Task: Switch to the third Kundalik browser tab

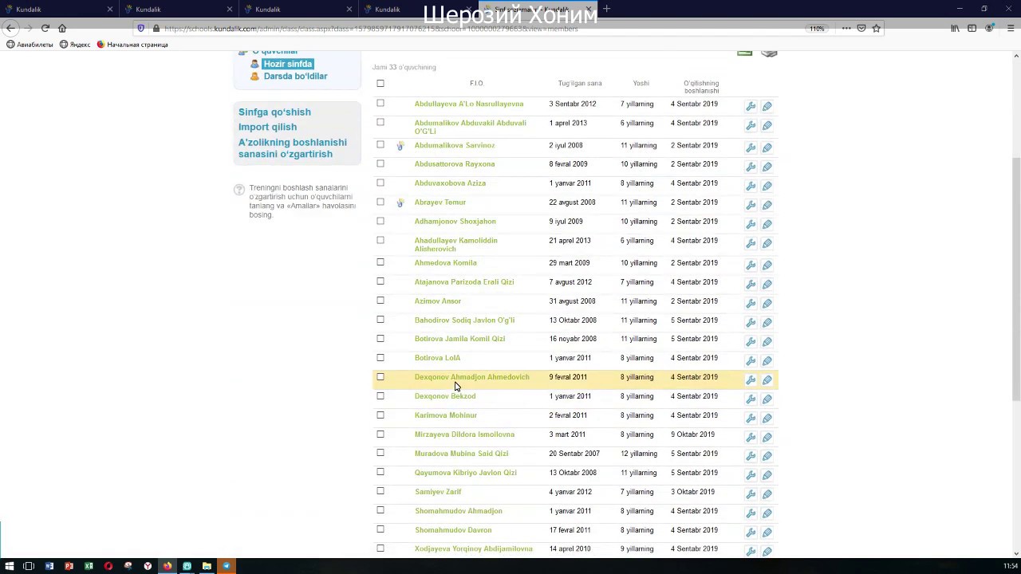Action: pyautogui.click(x=297, y=9)
